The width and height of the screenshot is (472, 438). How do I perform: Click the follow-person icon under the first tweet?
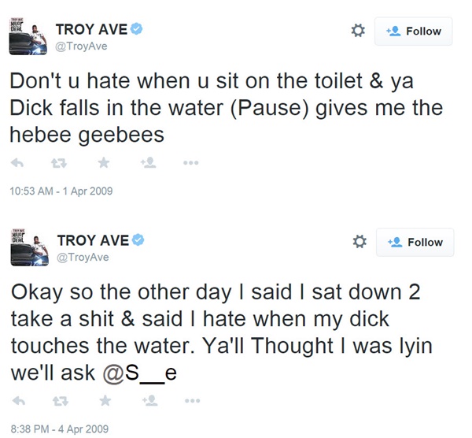(147, 164)
